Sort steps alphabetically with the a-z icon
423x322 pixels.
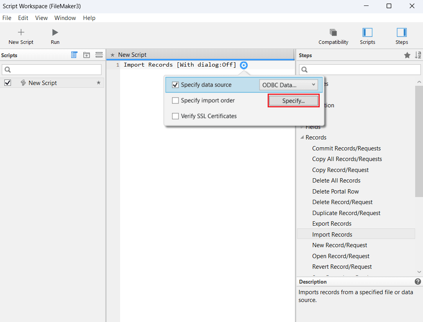pos(418,55)
